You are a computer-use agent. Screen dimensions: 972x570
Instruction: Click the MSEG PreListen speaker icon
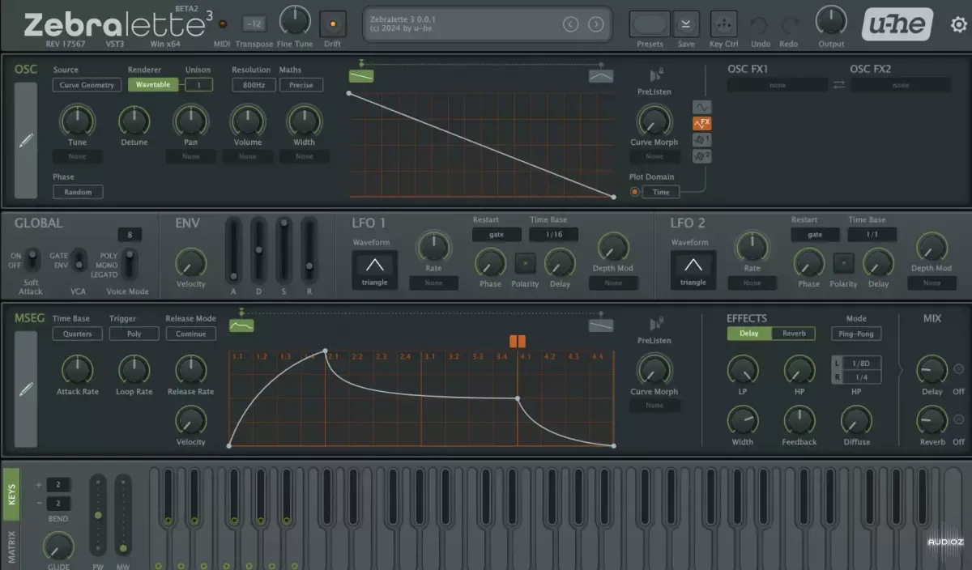pos(655,324)
